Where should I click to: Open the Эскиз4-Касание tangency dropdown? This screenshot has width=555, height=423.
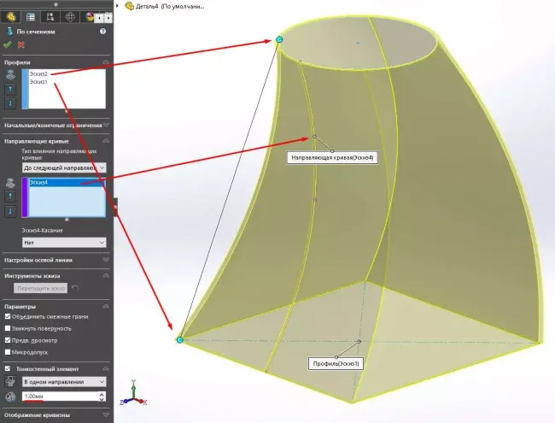click(64, 243)
